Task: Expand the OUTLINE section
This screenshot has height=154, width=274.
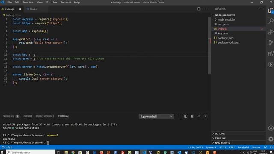Action: (x=220, y=134)
